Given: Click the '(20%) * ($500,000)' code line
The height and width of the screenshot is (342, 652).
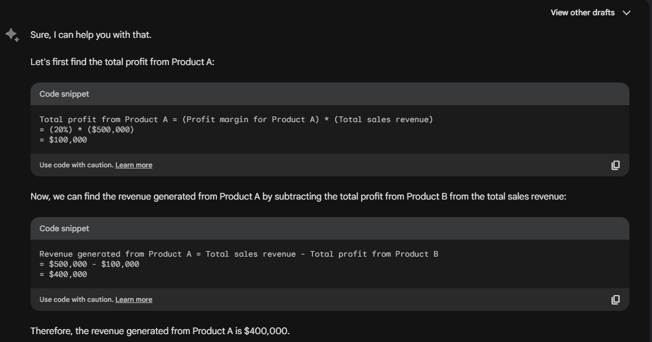Looking at the screenshot, I should (x=86, y=129).
